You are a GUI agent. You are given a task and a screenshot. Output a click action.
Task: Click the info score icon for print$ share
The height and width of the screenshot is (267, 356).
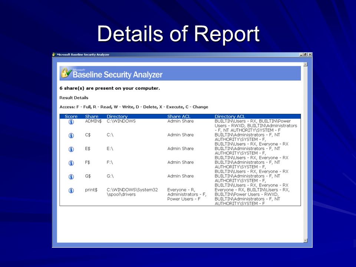click(x=71, y=191)
